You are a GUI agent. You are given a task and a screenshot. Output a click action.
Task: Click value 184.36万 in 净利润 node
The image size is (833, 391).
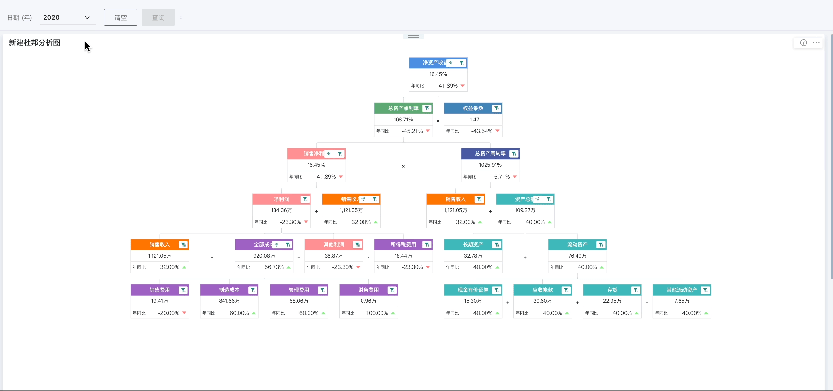click(281, 210)
